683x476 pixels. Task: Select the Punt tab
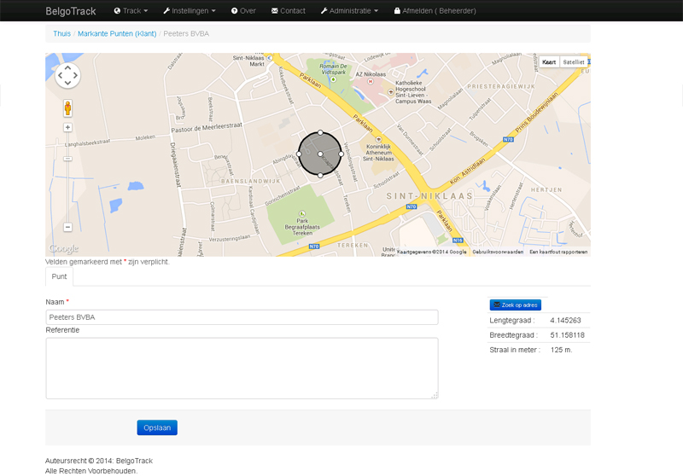[59, 276]
